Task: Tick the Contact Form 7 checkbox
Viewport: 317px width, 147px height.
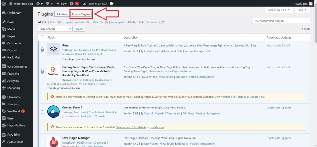Action: [42, 112]
